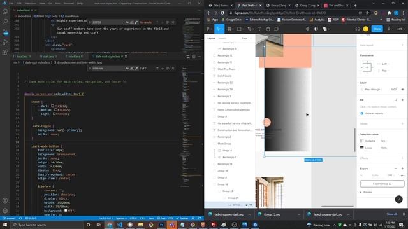Toggle Show in exports checkbox
The image size is (408, 229).
click(361, 113)
